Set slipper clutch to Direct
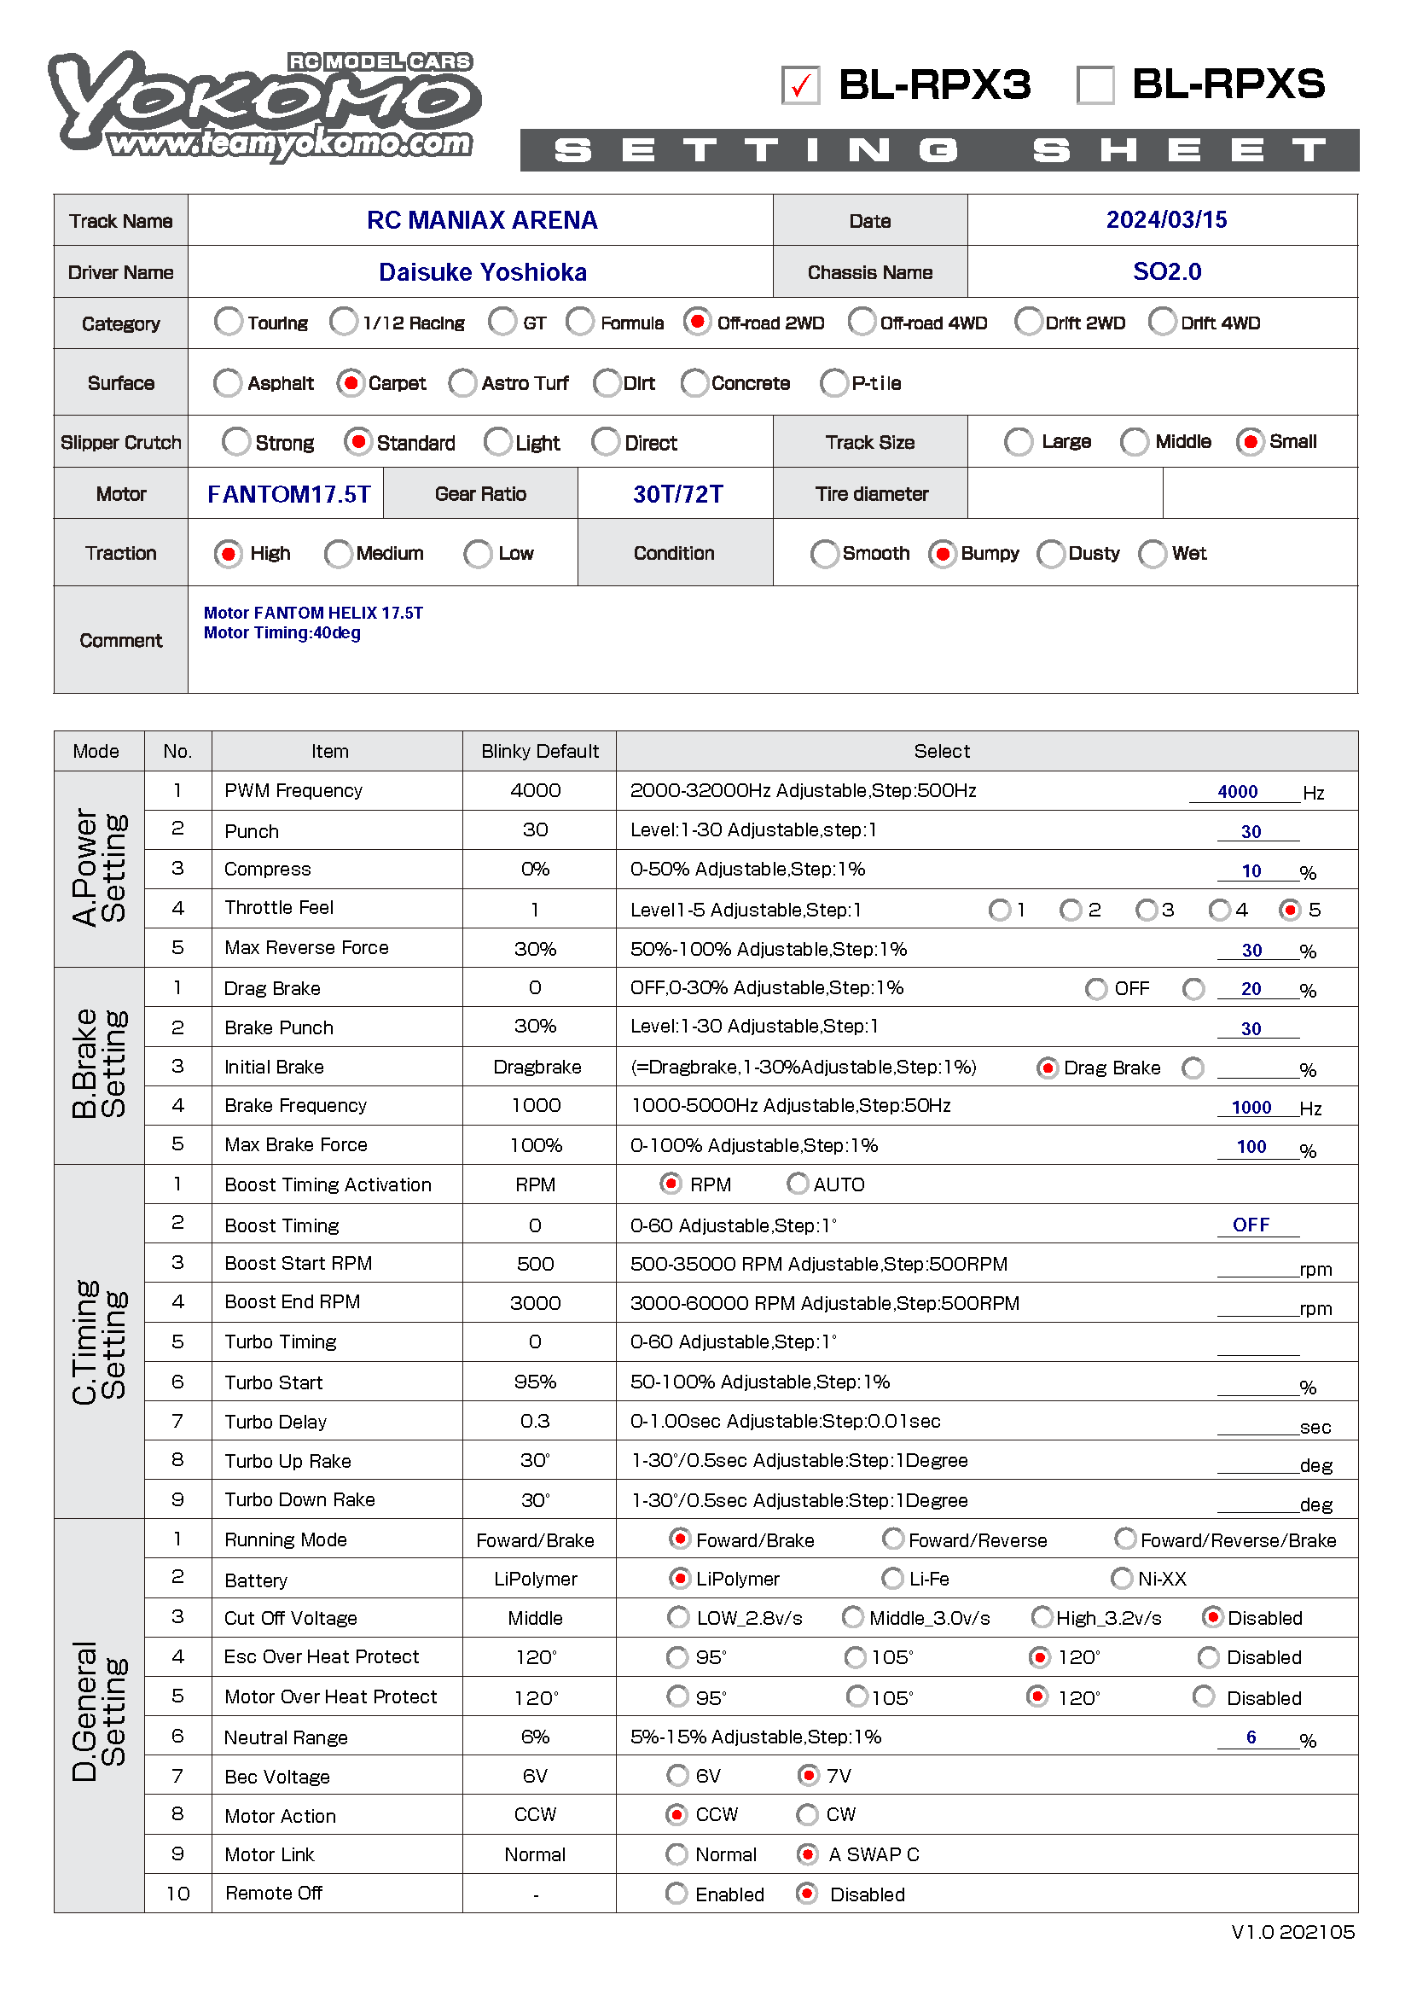 (606, 442)
